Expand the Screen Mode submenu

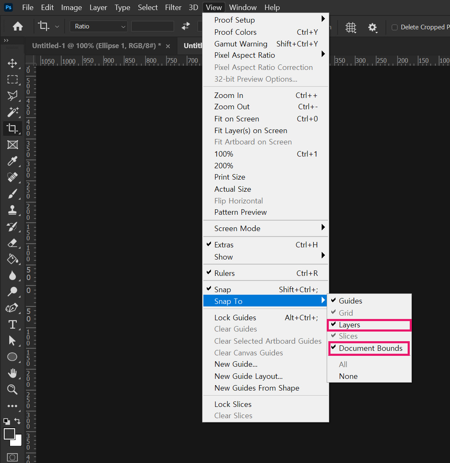266,229
